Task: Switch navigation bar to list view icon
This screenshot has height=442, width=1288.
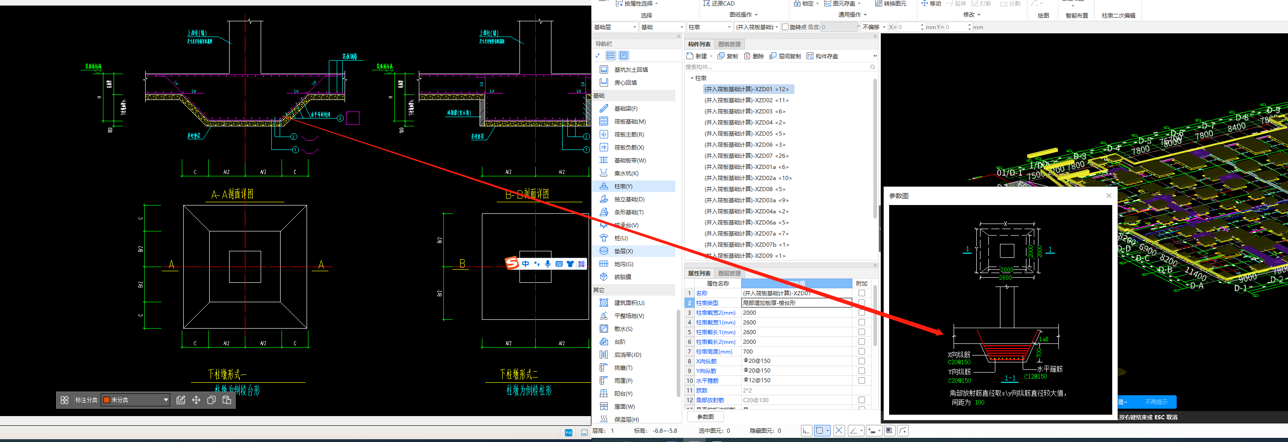Action: 610,56
